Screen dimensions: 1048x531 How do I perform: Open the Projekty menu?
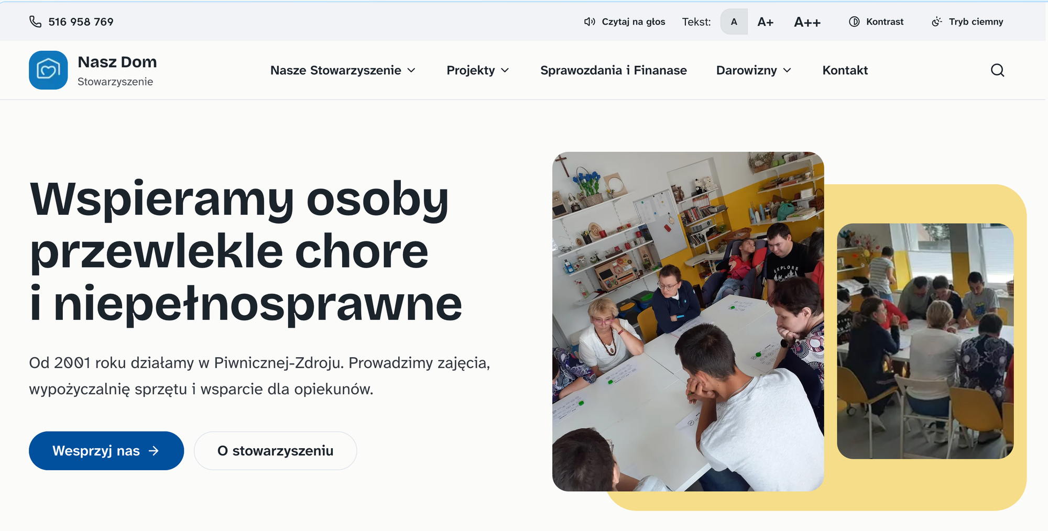pyautogui.click(x=471, y=70)
